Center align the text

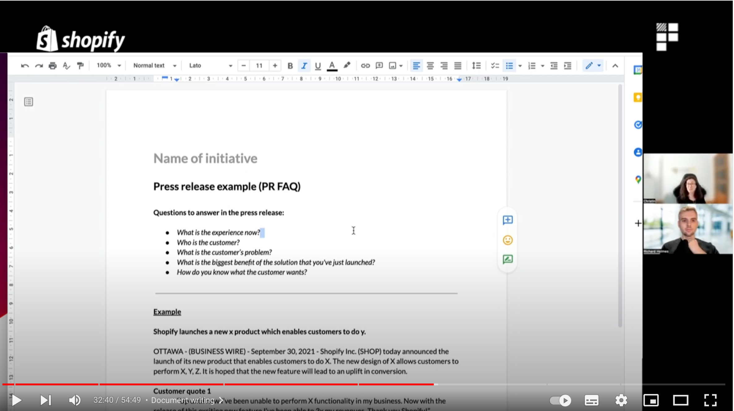(x=430, y=66)
